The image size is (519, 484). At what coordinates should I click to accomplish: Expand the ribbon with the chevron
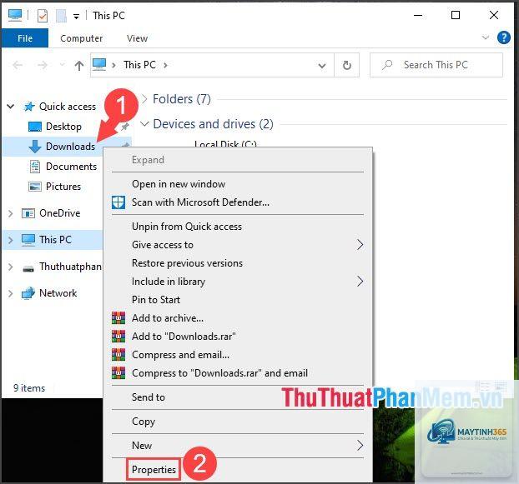click(486, 37)
